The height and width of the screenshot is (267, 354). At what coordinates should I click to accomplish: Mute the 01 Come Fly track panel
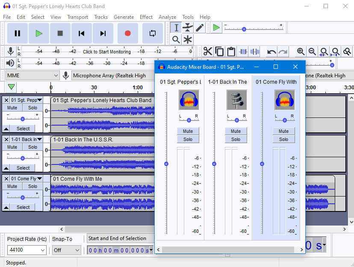[x=12, y=186]
